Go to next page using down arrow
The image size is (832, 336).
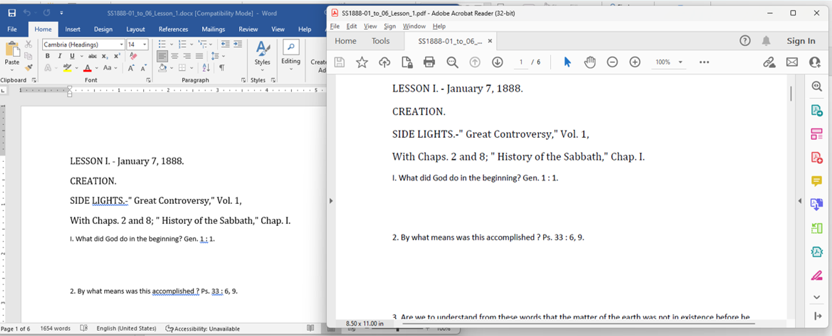(x=497, y=62)
